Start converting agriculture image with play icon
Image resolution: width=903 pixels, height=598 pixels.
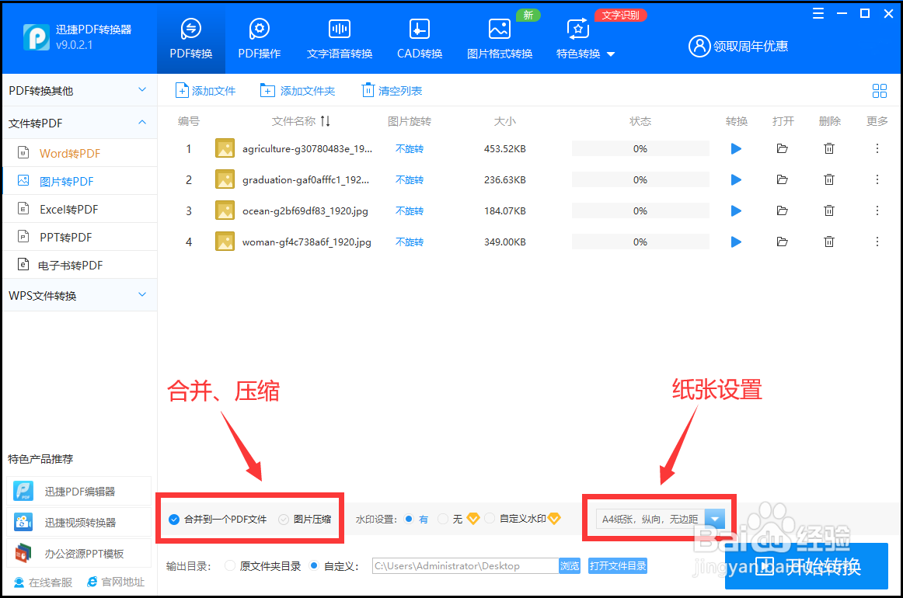click(x=736, y=148)
